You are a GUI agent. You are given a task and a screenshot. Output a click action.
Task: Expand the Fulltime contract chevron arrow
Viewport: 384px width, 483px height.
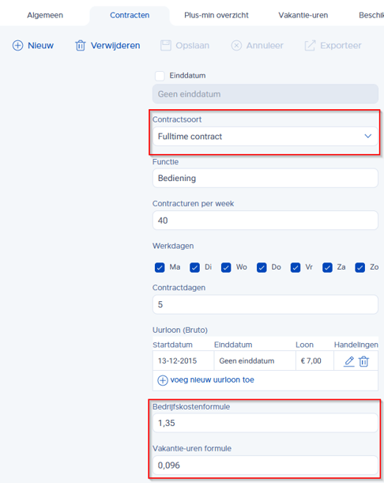click(x=367, y=136)
